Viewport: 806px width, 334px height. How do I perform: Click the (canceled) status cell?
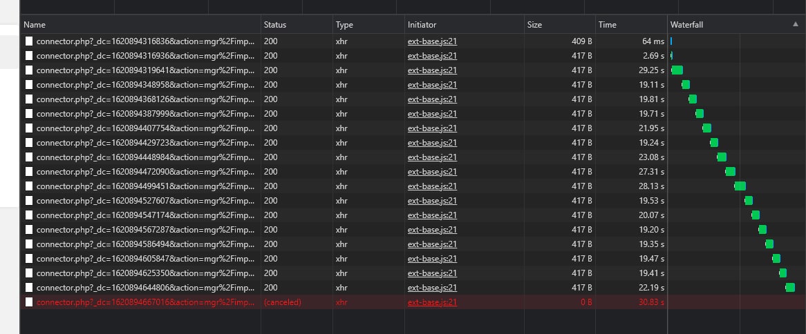pyautogui.click(x=282, y=302)
